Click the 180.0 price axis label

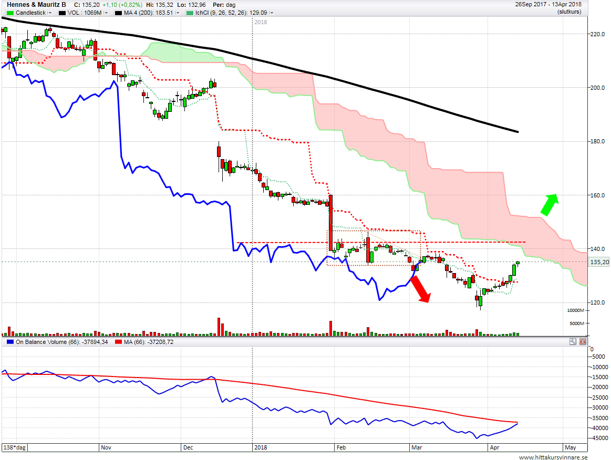tap(597, 141)
